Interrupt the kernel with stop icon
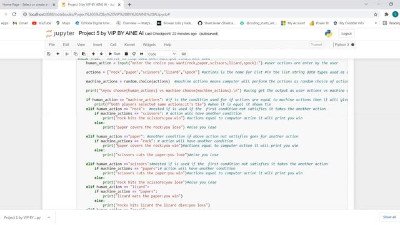 click(x=126, y=54)
